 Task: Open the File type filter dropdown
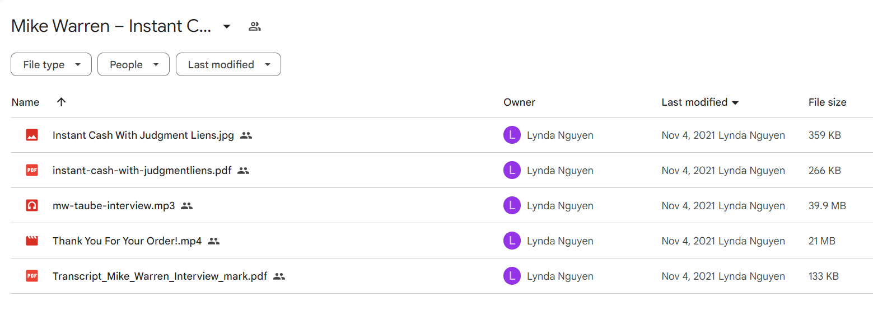pos(51,64)
